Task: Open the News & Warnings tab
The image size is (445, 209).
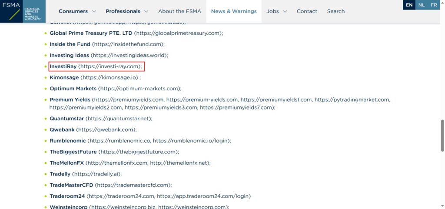Action: (234, 11)
